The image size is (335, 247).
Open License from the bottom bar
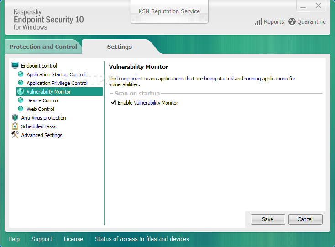73,239
